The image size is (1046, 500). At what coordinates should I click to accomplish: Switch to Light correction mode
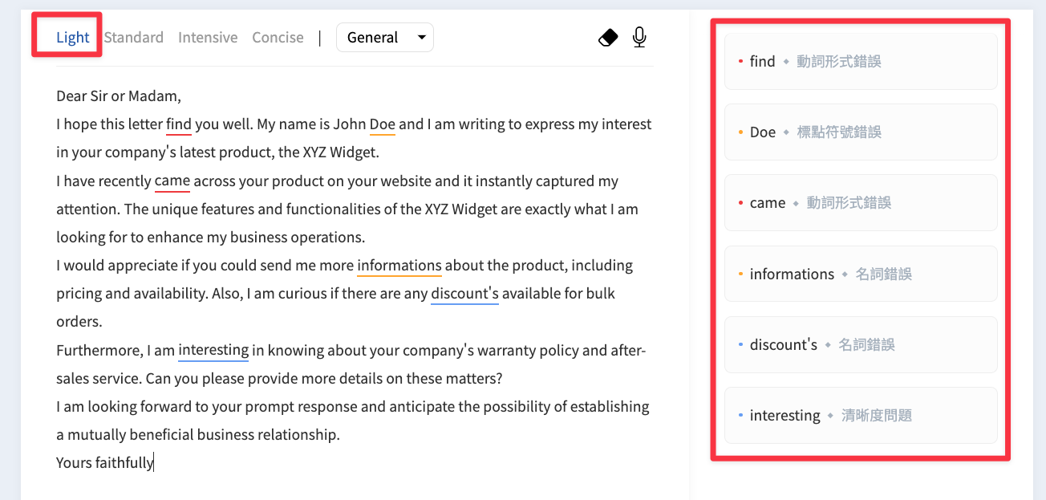pos(72,37)
